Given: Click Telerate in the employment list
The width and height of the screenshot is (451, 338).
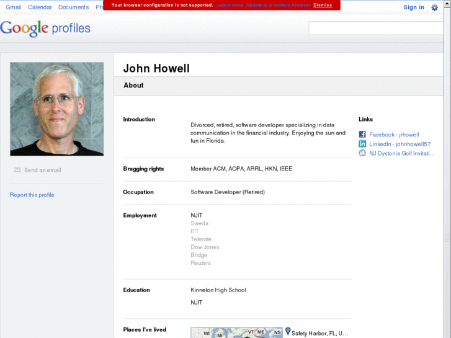Looking at the screenshot, I should pyautogui.click(x=201, y=239).
